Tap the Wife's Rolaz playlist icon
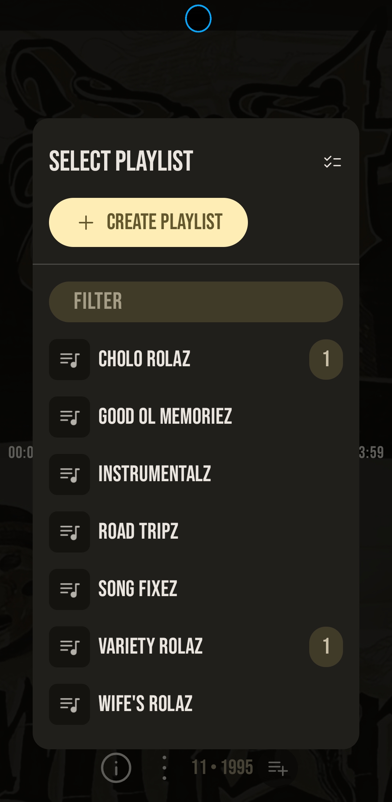 [x=69, y=705]
